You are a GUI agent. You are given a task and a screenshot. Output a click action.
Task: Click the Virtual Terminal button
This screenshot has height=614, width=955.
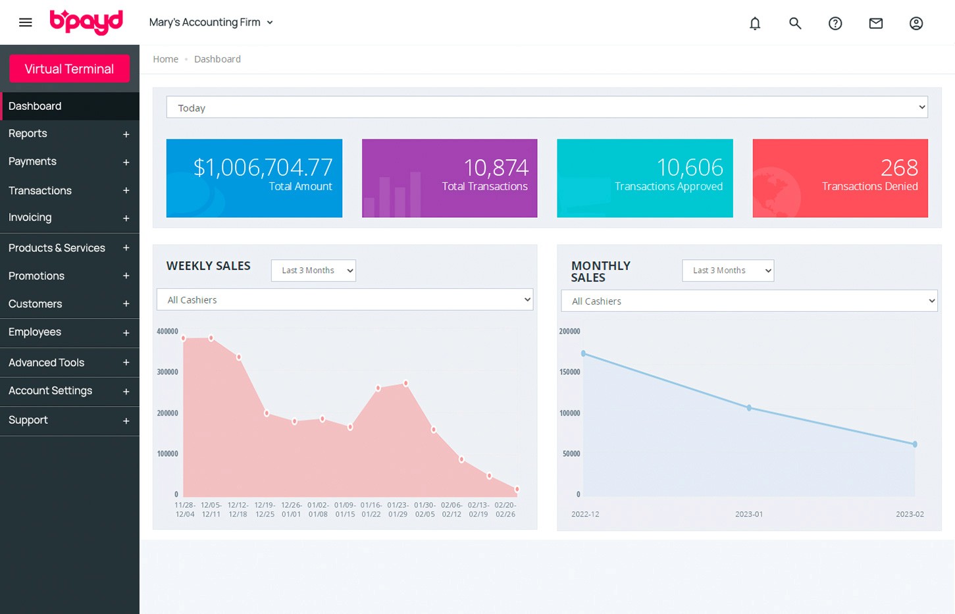point(69,68)
